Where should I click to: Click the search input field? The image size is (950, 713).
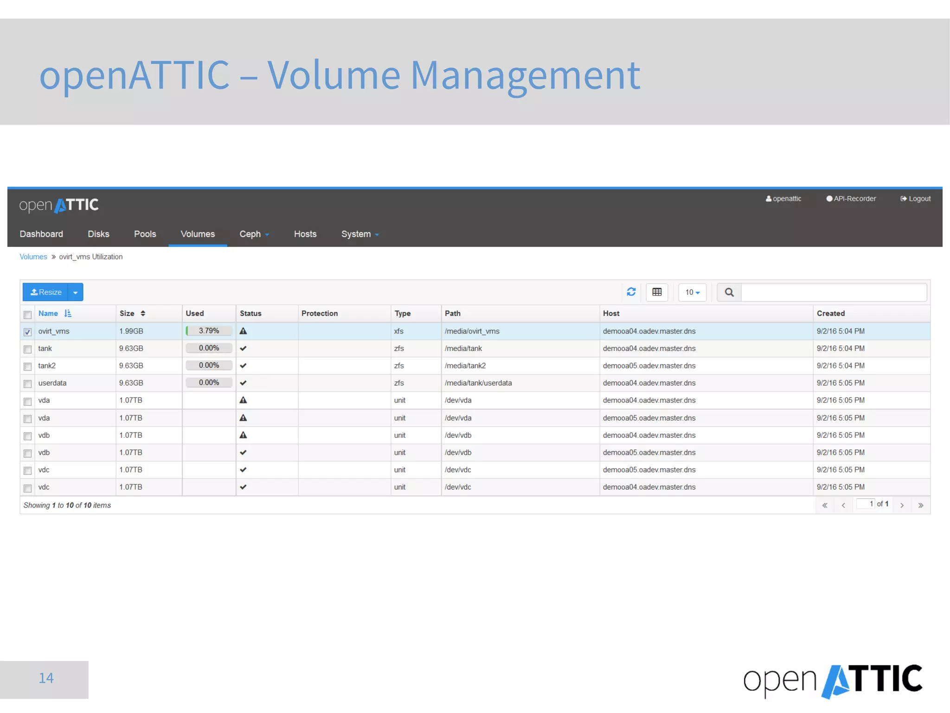(834, 292)
